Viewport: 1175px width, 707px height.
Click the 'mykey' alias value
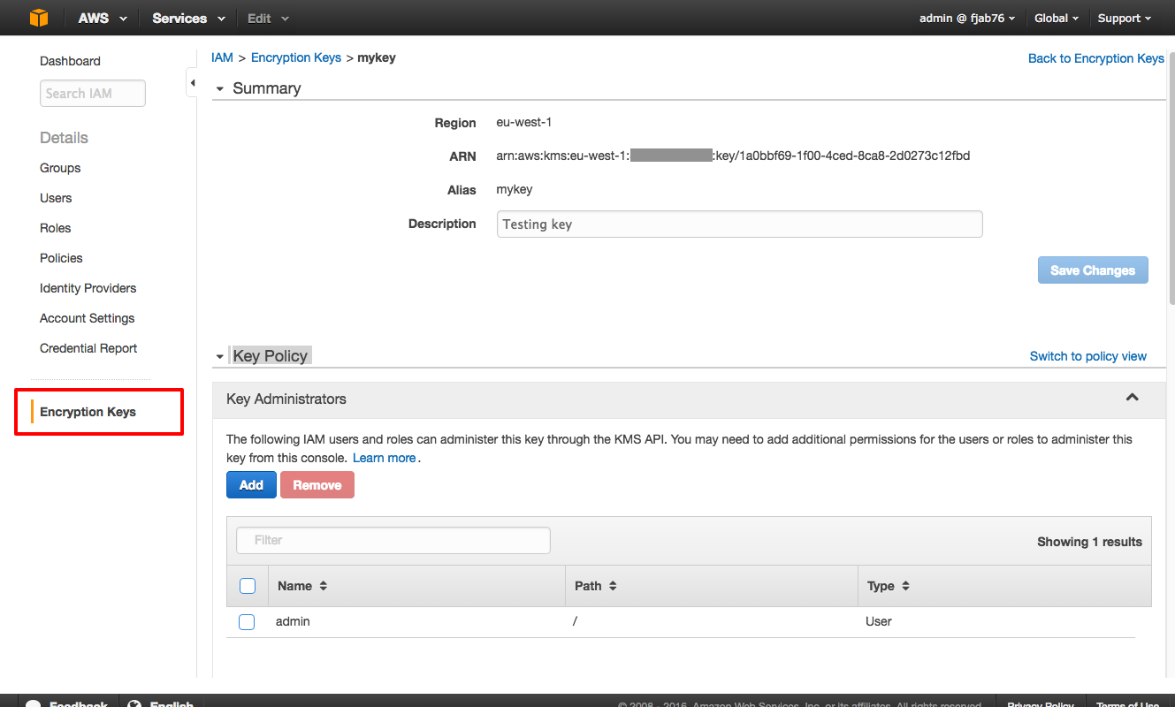515,189
